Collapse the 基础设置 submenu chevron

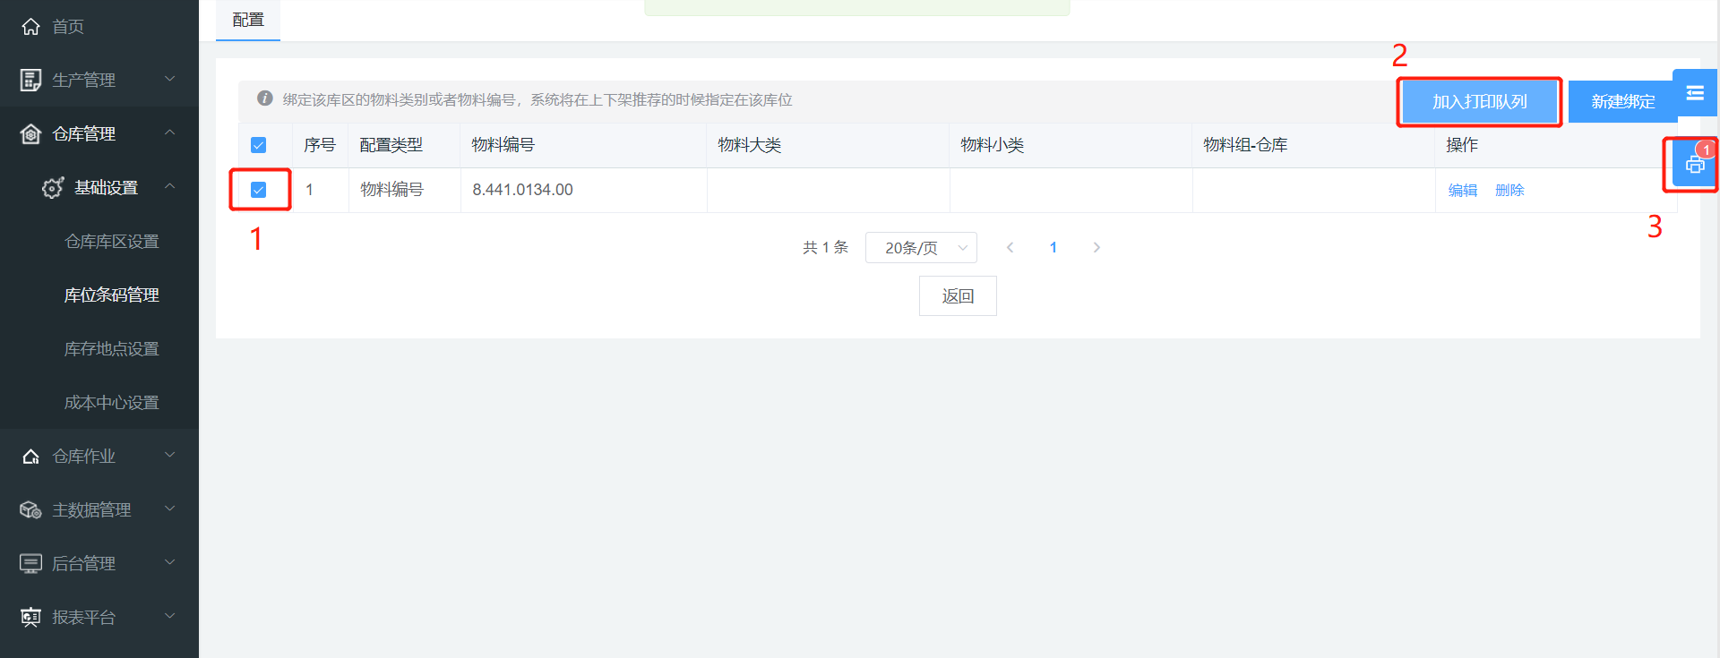click(x=169, y=187)
